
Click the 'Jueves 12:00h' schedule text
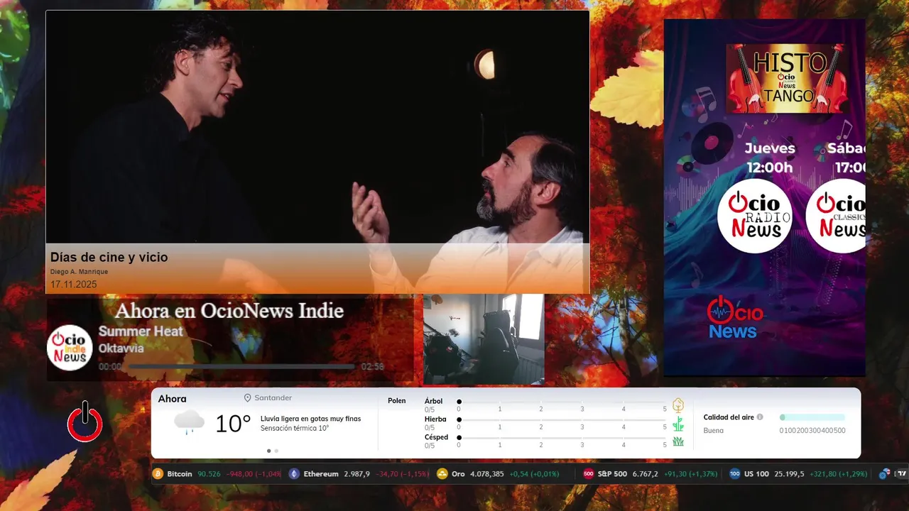pyautogui.click(x=770, y=158)
